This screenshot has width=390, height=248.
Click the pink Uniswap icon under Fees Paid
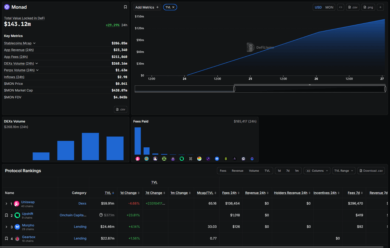tap(138, 159)
